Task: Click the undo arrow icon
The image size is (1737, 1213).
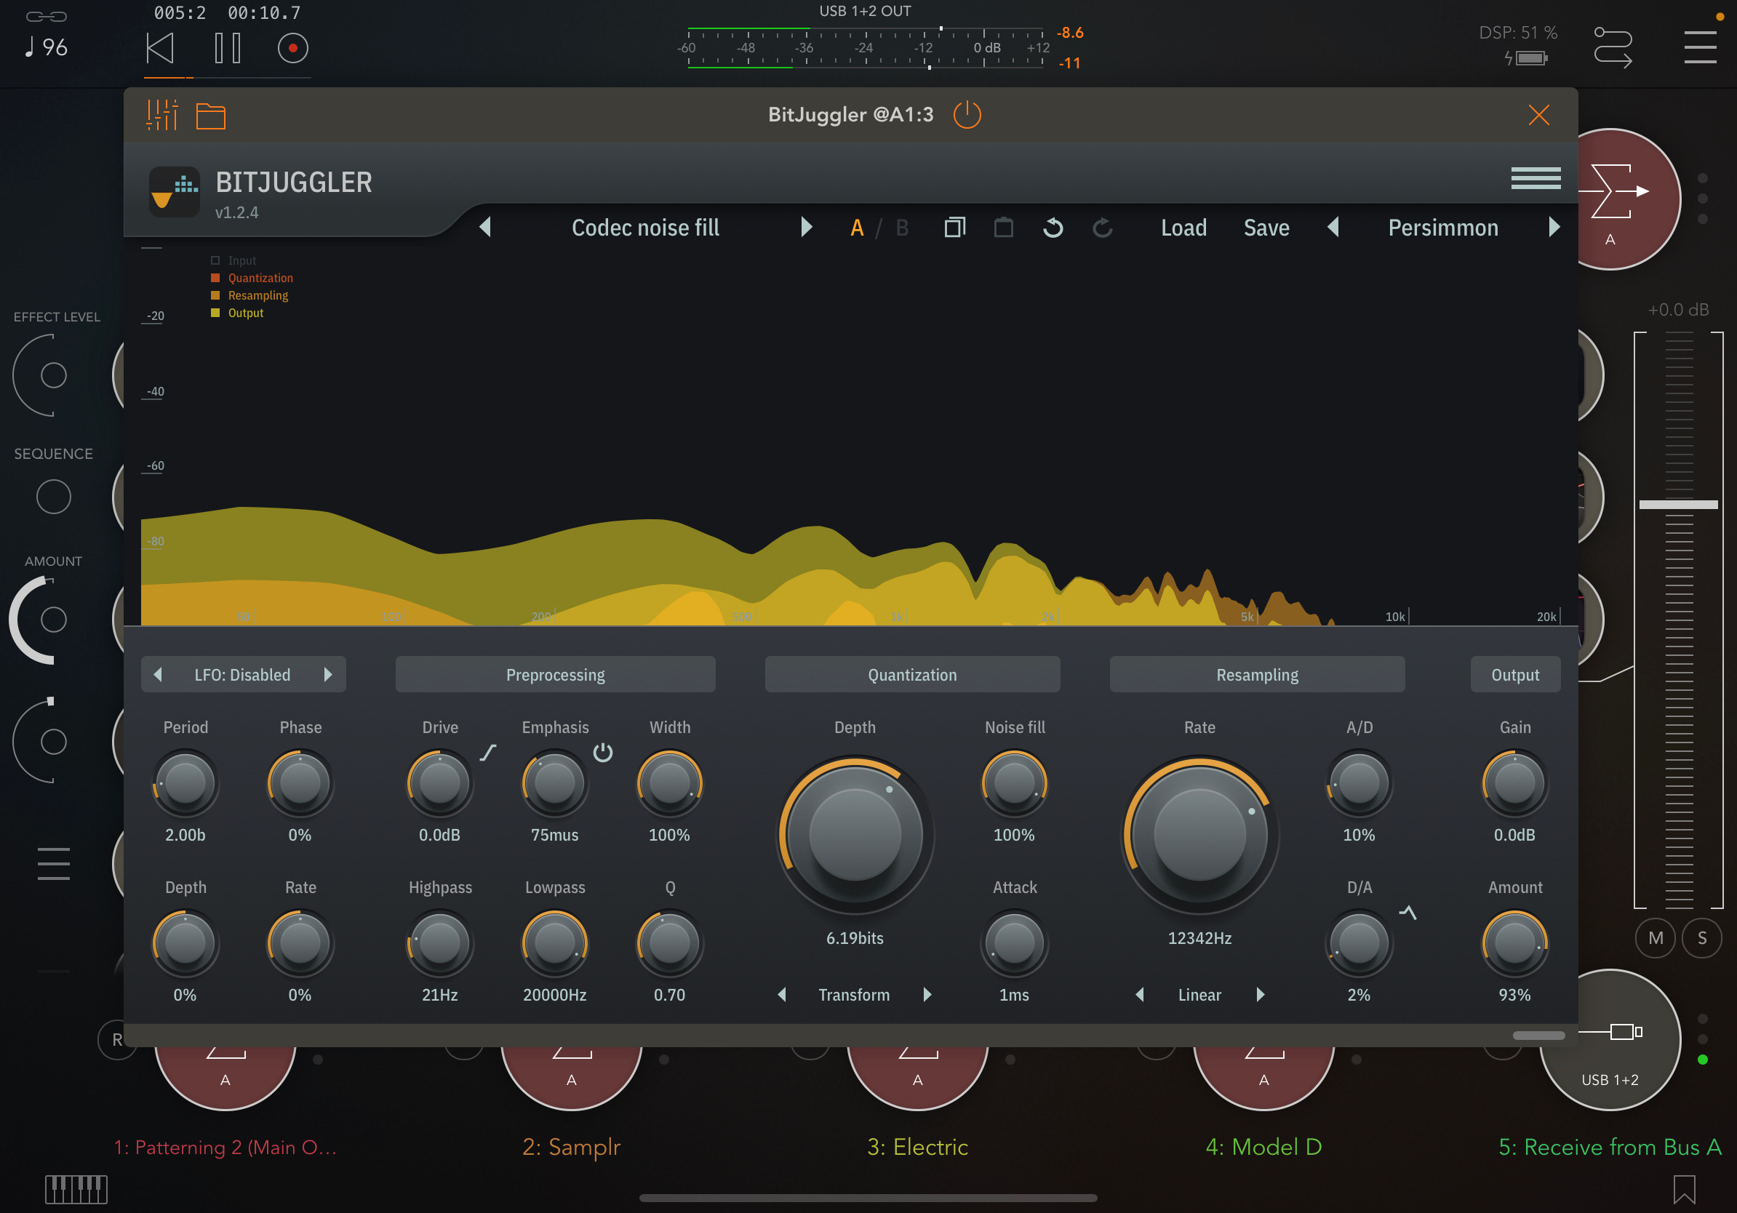Action: coord(1053,228)
